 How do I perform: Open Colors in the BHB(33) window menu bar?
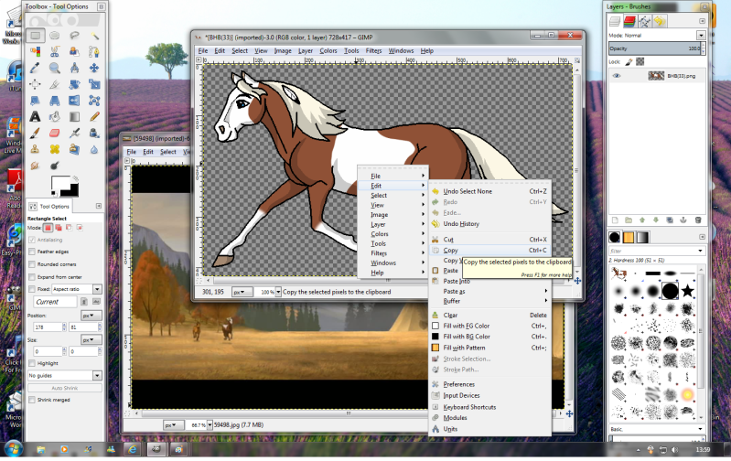click(328, 51)
